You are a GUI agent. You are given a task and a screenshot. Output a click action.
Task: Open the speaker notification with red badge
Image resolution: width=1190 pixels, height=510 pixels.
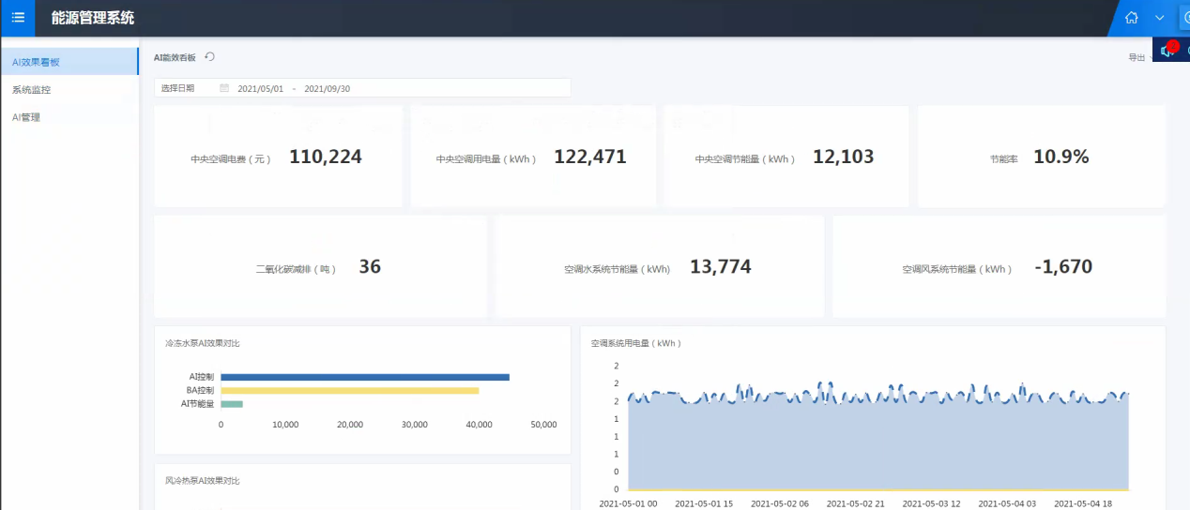(x=1167, y=51)
